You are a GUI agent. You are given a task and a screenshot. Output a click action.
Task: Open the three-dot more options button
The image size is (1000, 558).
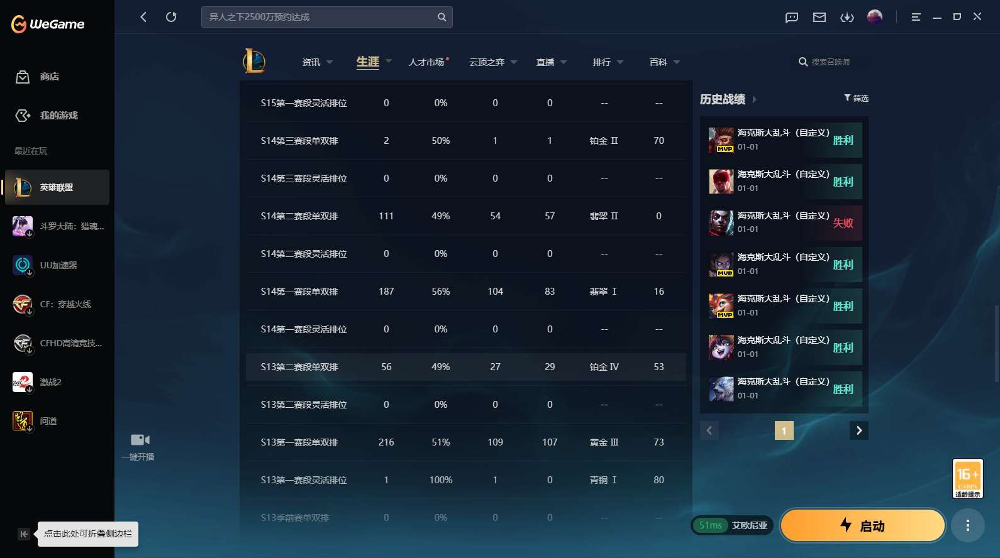(x=967, y=525)
